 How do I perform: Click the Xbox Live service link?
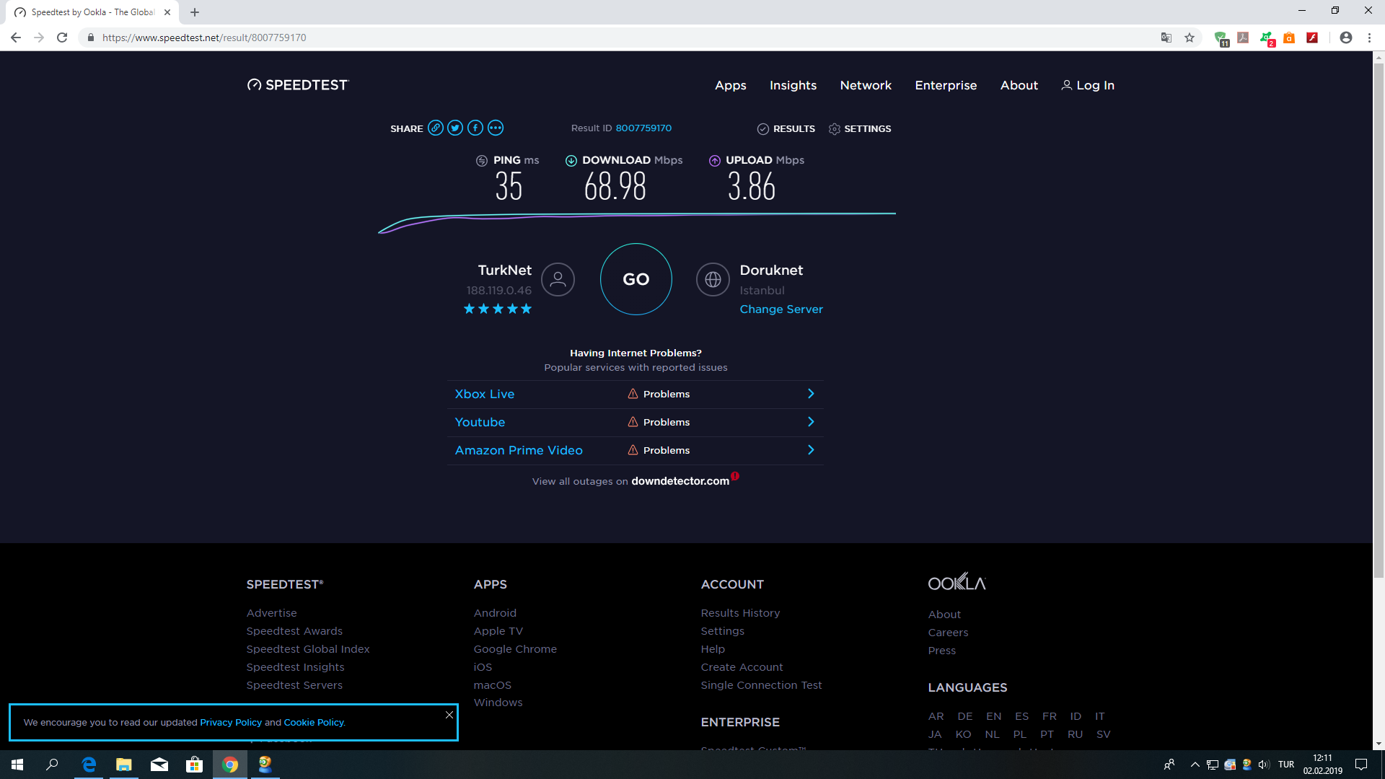coord(485,394)
